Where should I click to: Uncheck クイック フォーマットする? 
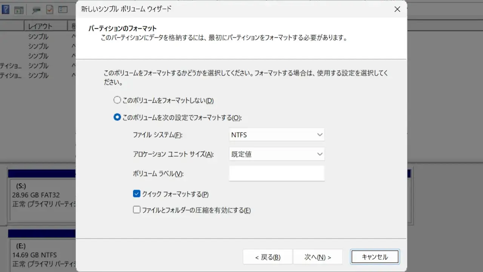point(137,193)
